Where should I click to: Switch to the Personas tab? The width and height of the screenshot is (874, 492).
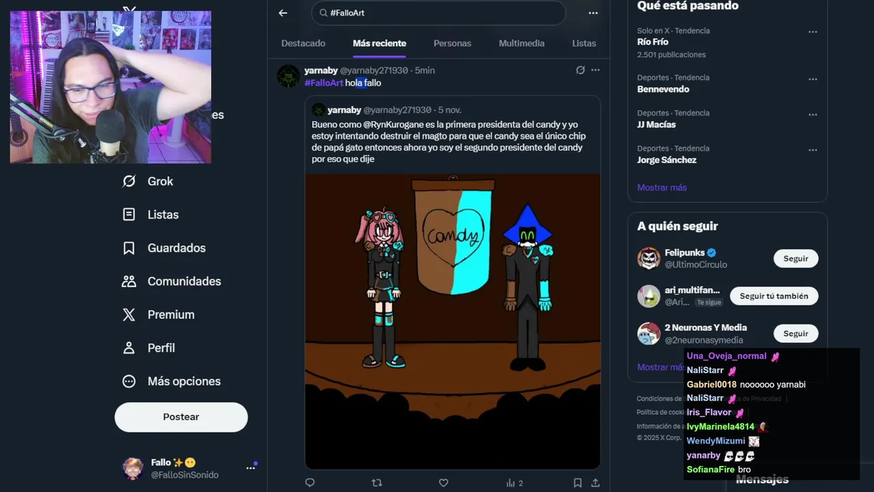click(x=452, y=43)
